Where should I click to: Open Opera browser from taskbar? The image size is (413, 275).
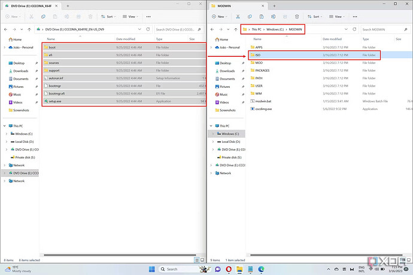pos(229,269)
